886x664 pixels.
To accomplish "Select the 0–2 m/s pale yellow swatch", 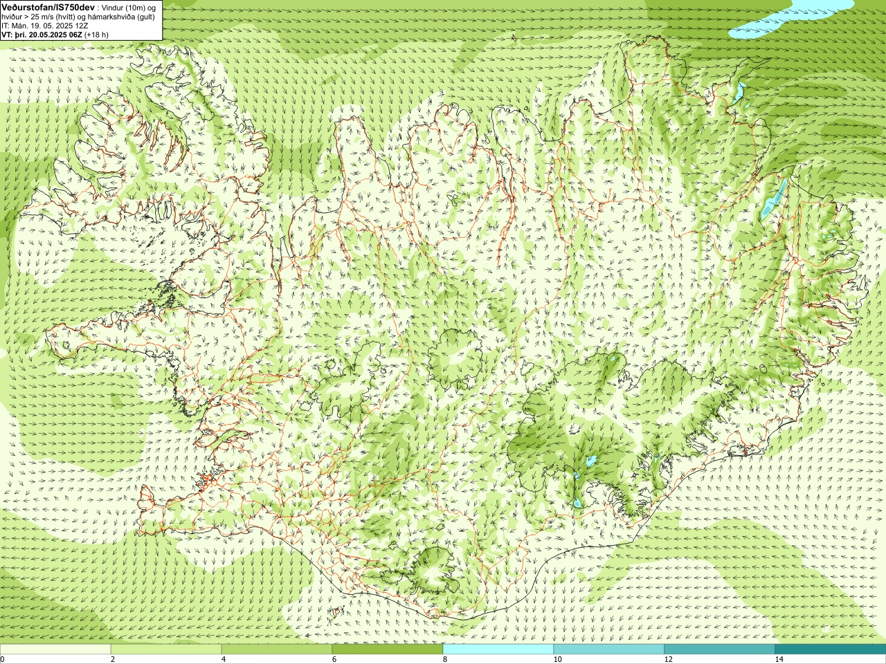I will pyautogui.click(x=55, y=649).
